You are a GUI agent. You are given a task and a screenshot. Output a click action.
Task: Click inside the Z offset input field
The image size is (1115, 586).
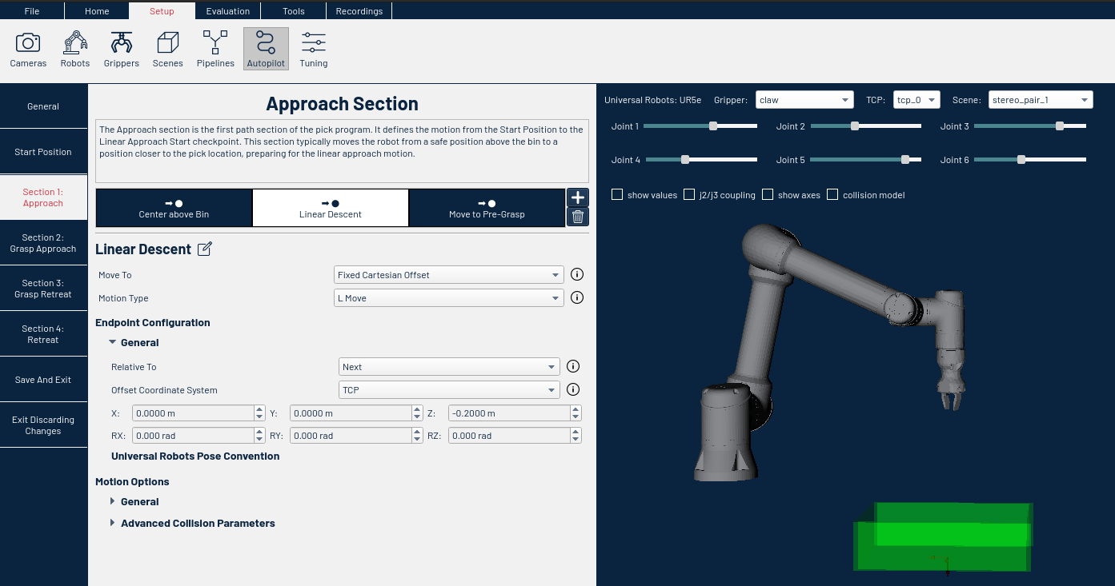pyautogui.click(x=508, y=413)
